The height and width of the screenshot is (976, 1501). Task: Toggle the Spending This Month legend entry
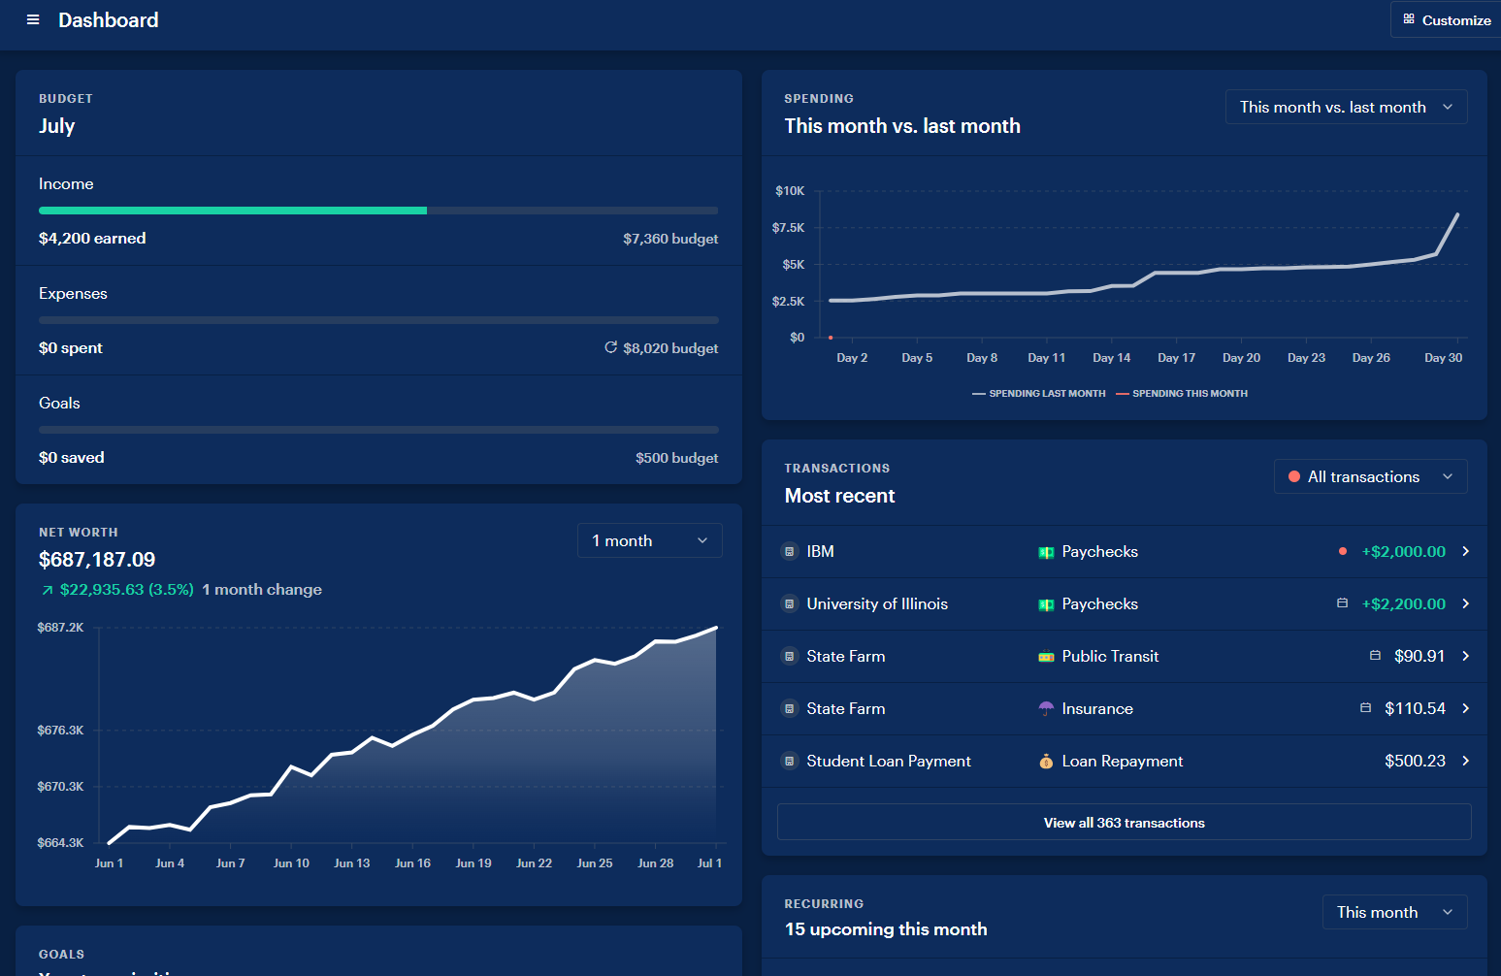tap(1182, 394)
